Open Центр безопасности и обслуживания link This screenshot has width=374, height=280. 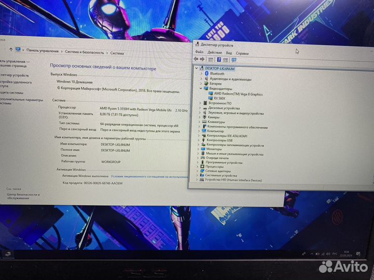point(23,196)
